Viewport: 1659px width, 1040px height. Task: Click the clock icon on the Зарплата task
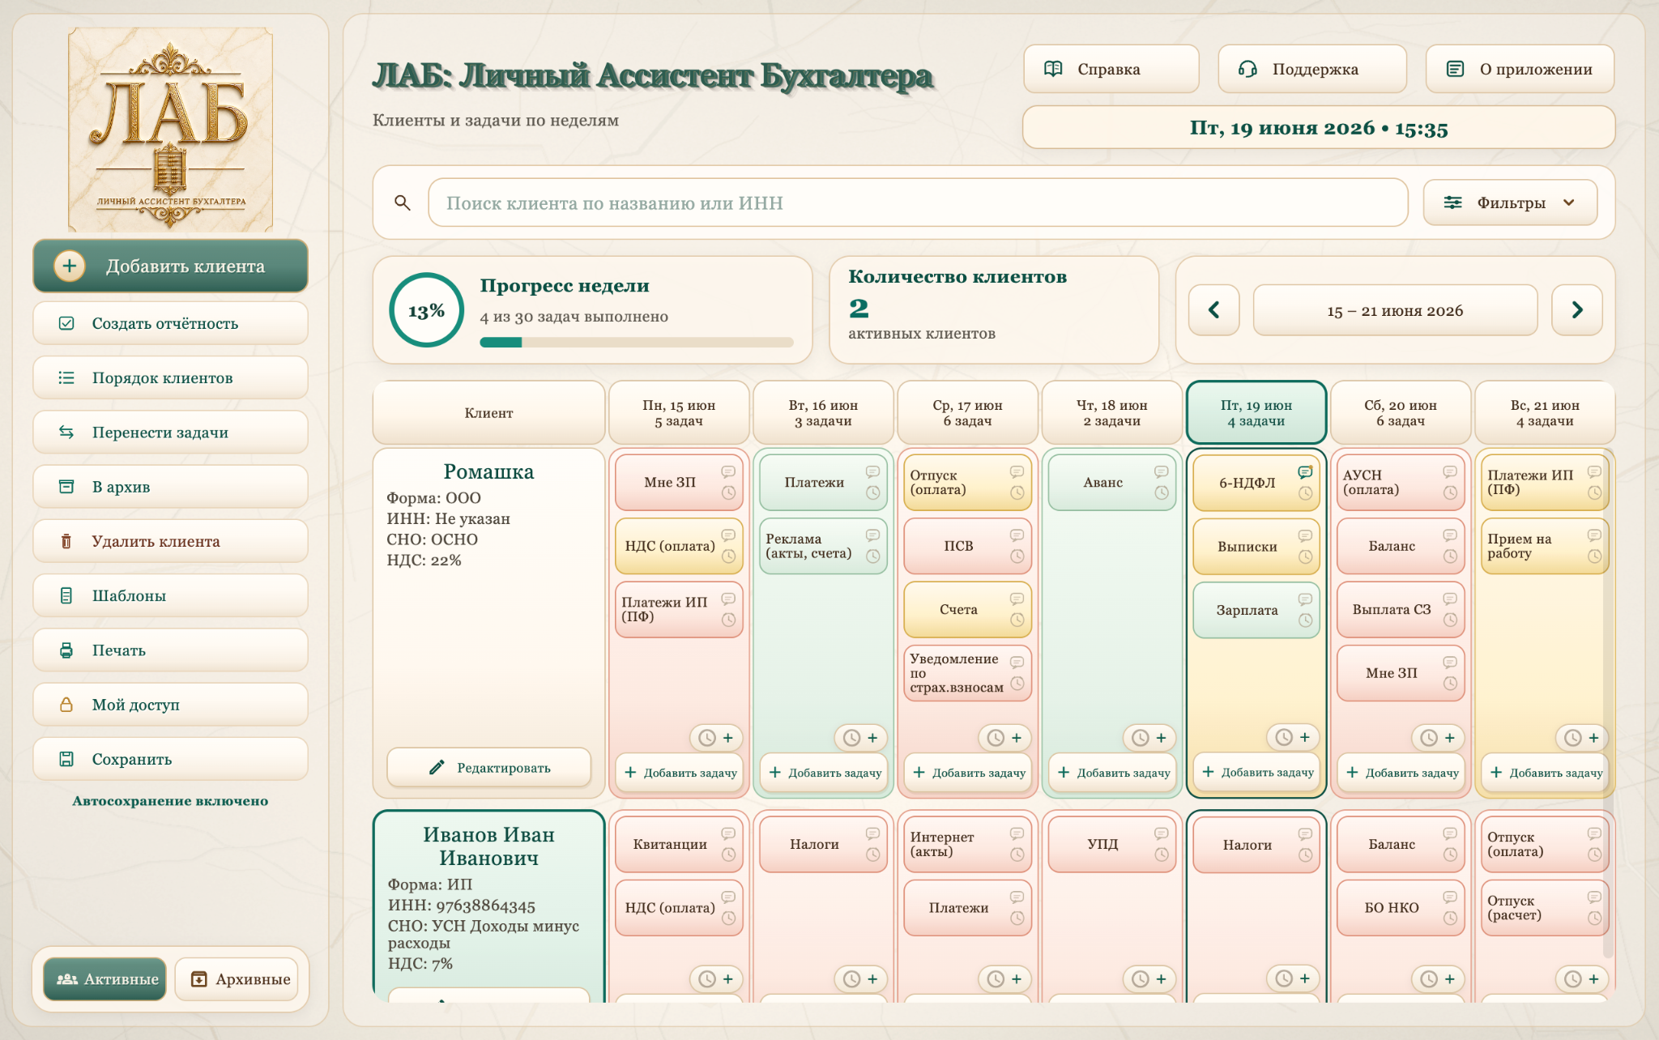tap(1305, 620)
